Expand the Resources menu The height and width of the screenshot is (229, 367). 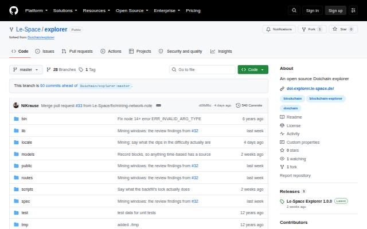point(96,10)
